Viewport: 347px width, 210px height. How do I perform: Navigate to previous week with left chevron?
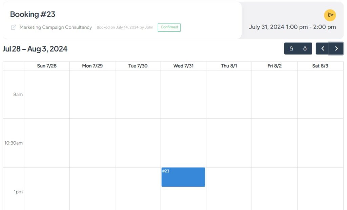(322, 48)
